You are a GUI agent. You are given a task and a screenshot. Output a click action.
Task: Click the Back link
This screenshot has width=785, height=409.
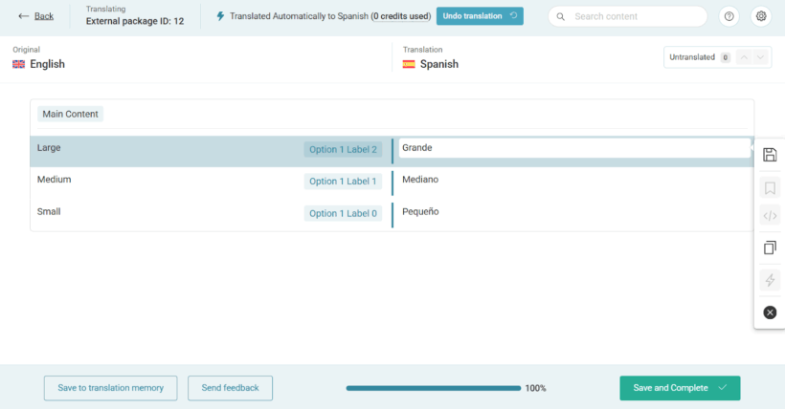(36, 16)
